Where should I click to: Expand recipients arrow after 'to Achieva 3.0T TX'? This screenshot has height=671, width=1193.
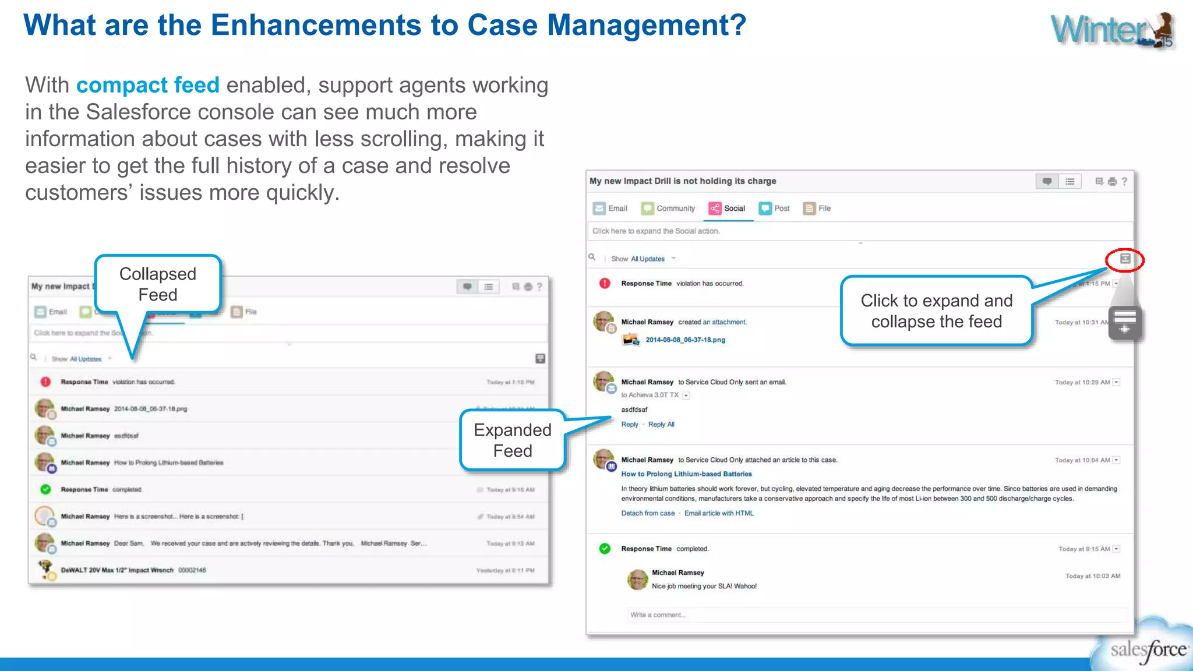click(x=686, y=395)
